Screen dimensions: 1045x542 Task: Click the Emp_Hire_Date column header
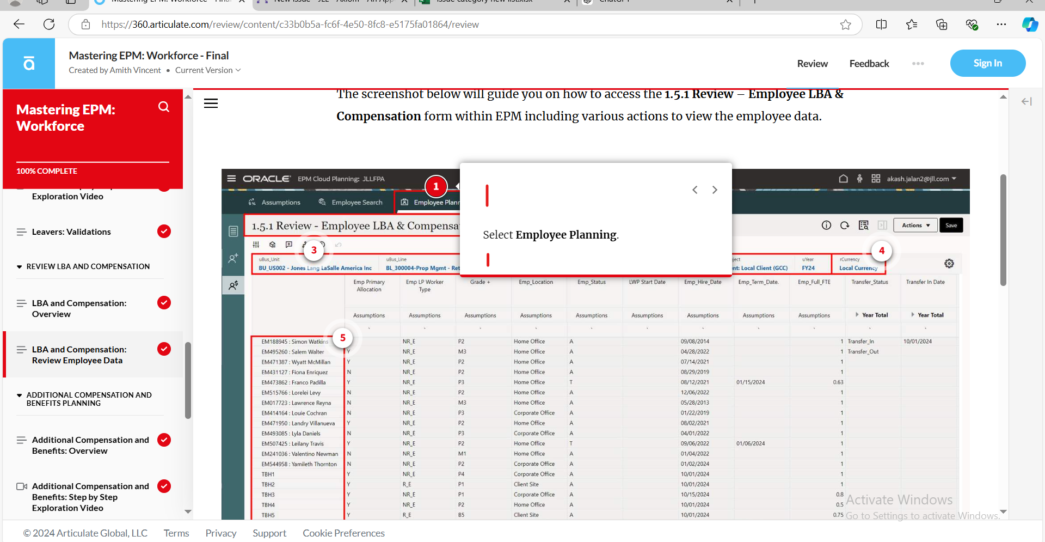[703, 282]
